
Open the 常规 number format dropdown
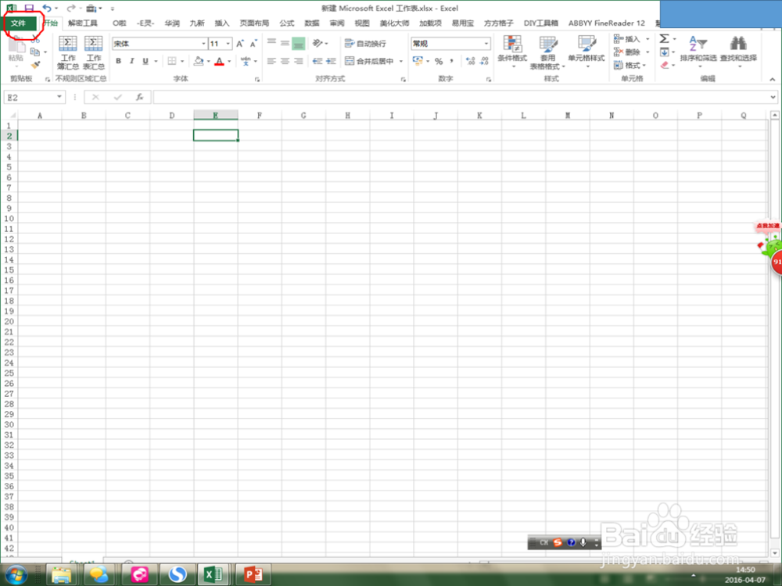486,44
